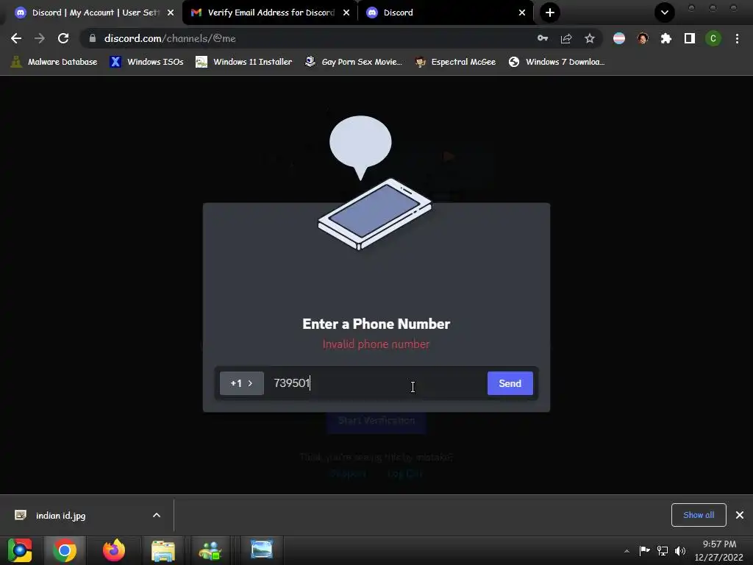This screenshot has width=753, height=565.
Task: Expand the +1 country code selector
Action: (241, 383)
